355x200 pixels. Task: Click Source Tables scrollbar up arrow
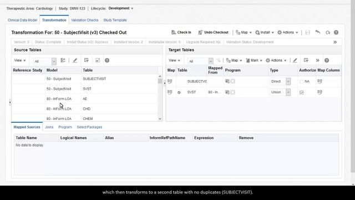[x=160, y=77]
